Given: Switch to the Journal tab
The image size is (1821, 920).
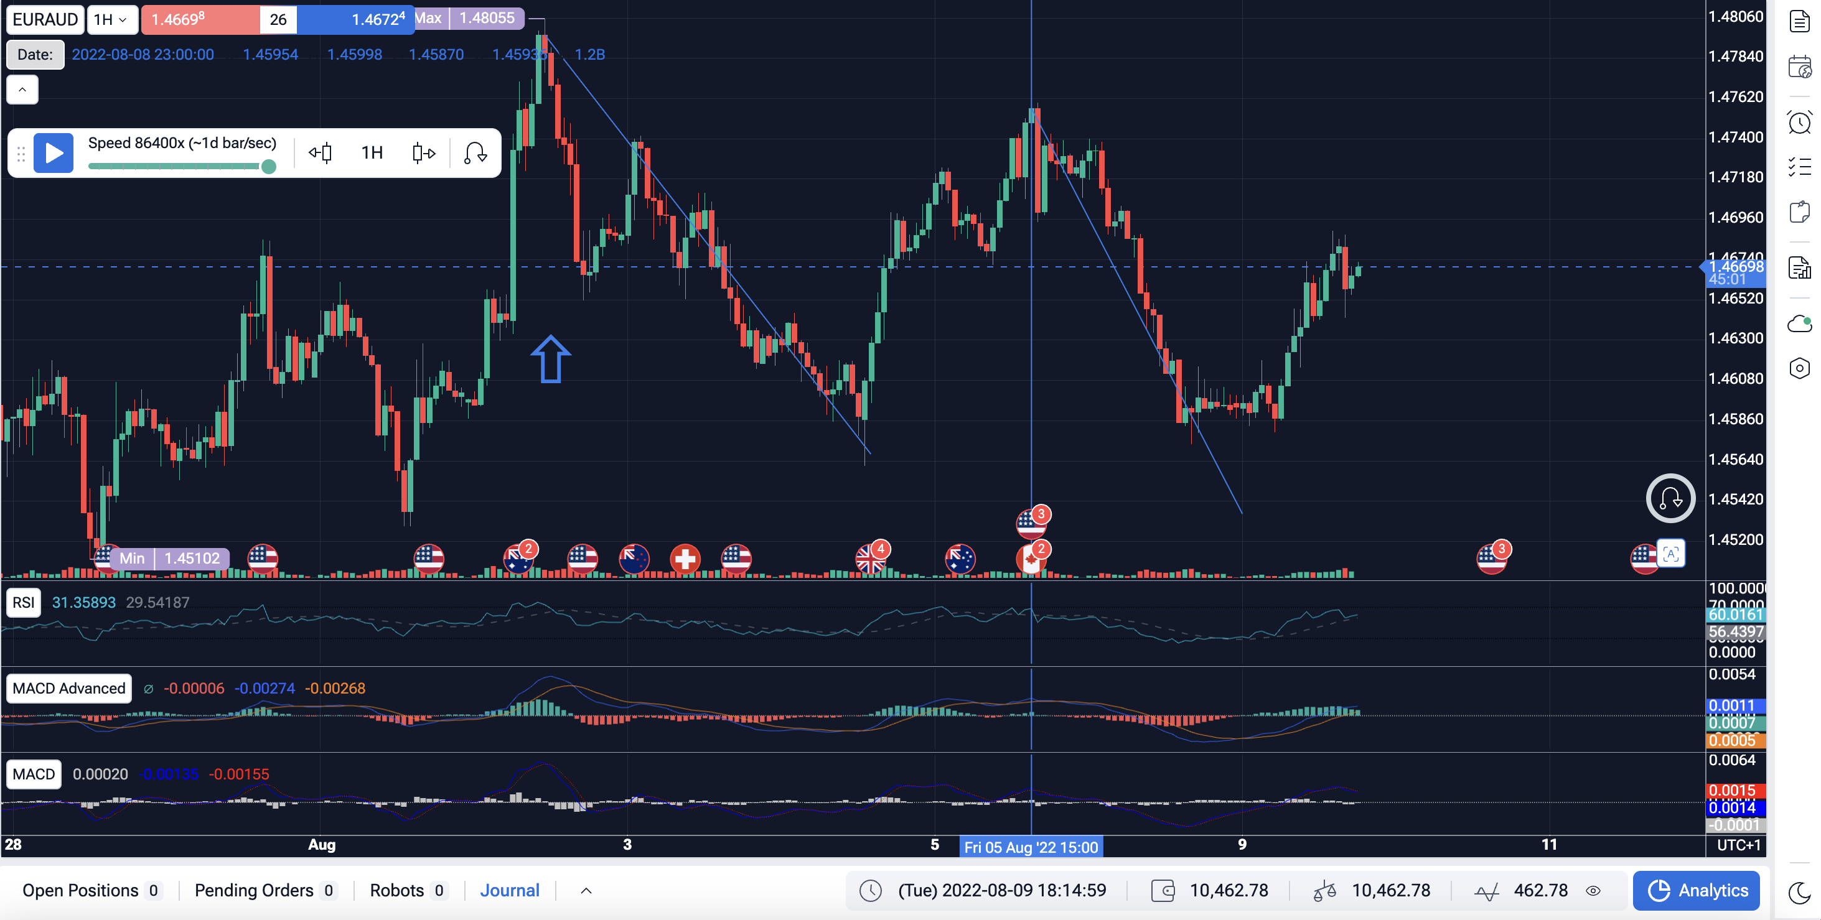Looking at the screenshot, I should (x=509, y=890).
